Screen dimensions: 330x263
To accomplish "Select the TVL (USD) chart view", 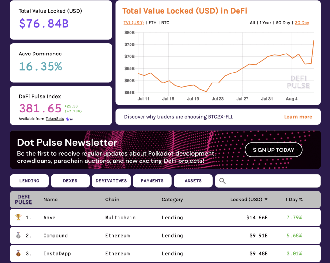I will 133,23.
